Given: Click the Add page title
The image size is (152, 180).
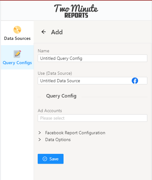Looking at the screenshot, I should (x=57, y=32).
